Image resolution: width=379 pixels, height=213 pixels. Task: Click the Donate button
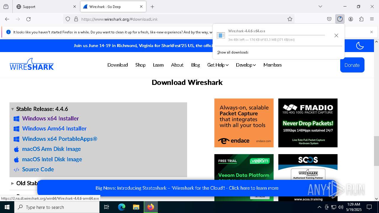click(352, 65)
